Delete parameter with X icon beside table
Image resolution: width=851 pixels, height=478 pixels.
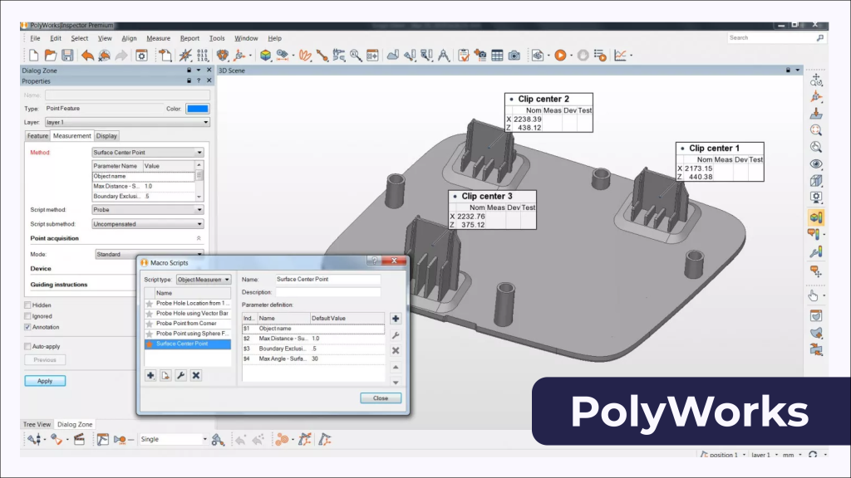(x=396, y=350)
